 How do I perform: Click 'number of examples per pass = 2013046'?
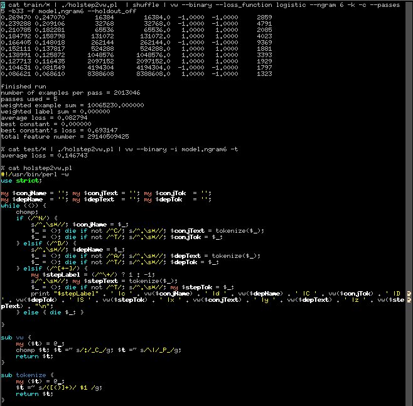pos(70,93)
